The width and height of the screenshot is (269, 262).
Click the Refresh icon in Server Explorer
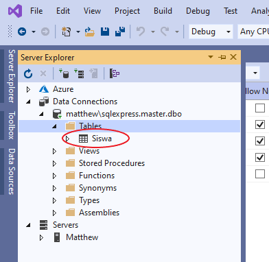click(x=28, y=73)
